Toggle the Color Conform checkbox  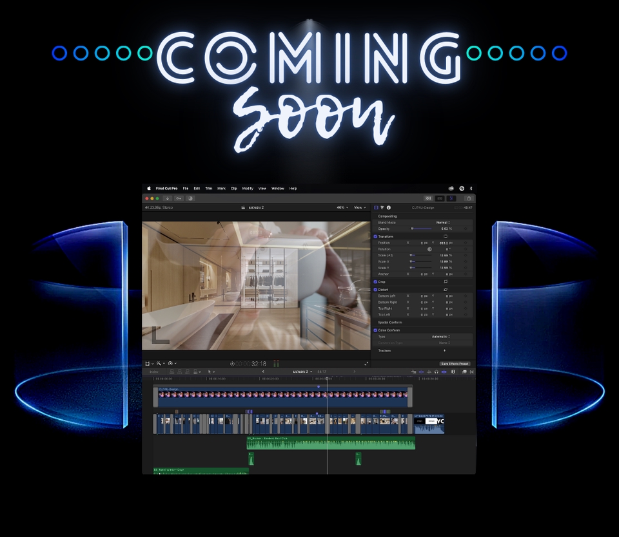click(375, 330)
